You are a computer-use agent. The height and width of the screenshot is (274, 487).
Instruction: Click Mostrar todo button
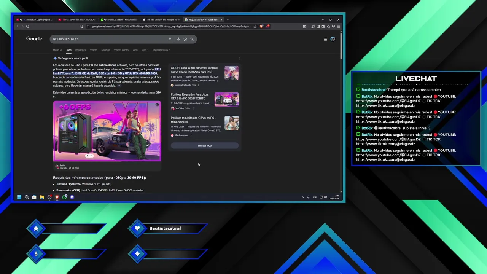pyautogui.click(x=205, y=145)
